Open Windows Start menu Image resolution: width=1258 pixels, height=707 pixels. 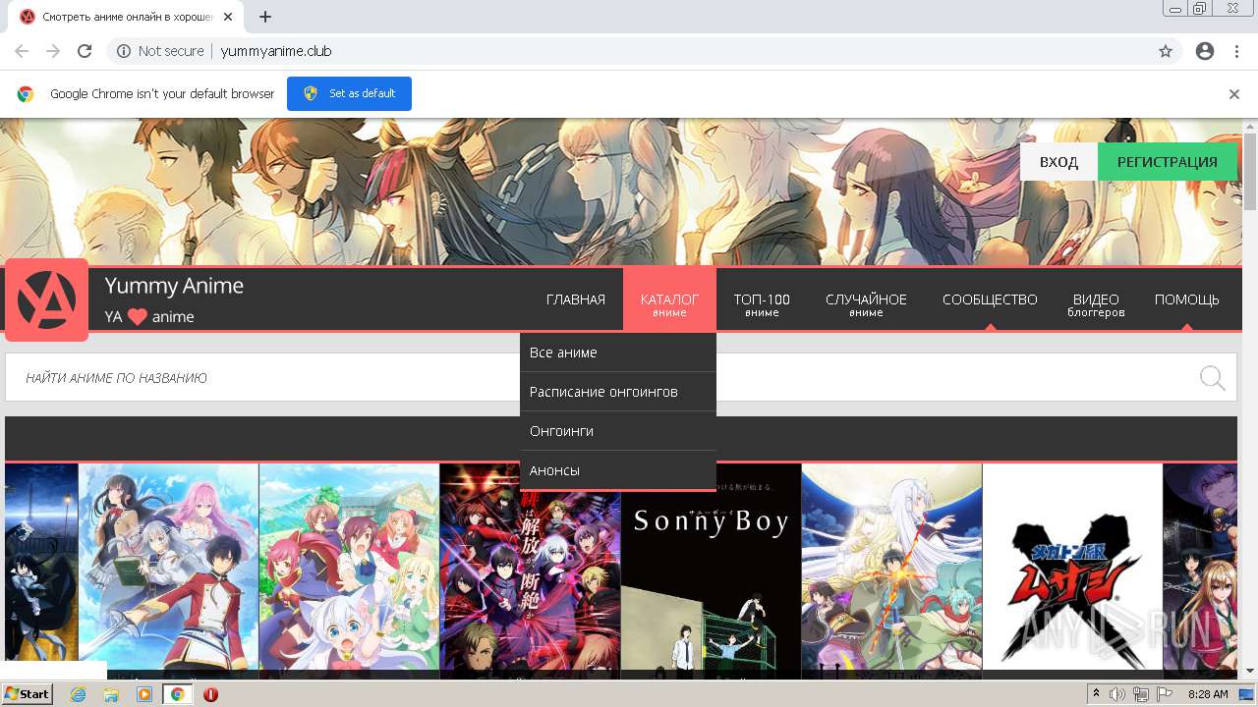[x=27, y=694]
